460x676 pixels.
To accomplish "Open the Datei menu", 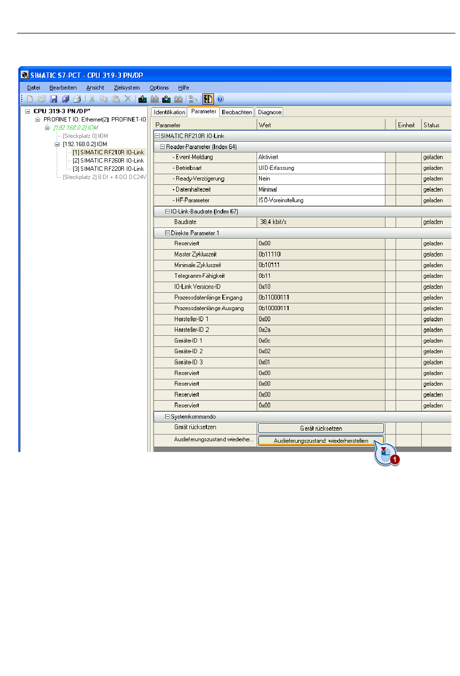I will [x=33, y=88].
